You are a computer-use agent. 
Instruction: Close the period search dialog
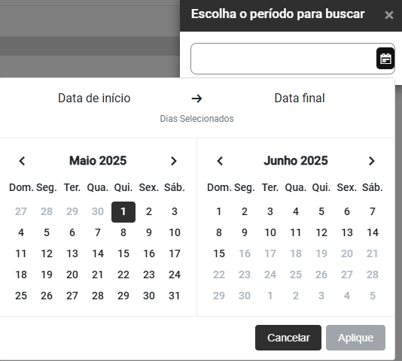tap(389, 15)
